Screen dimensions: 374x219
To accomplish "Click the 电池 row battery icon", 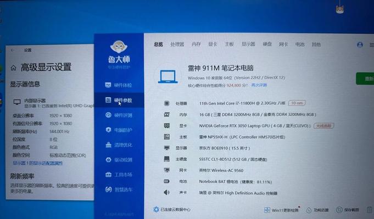I will pos(167,181).
